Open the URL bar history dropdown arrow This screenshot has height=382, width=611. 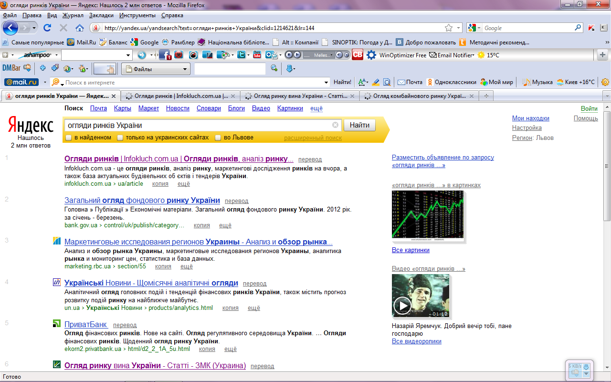[458, 28]
